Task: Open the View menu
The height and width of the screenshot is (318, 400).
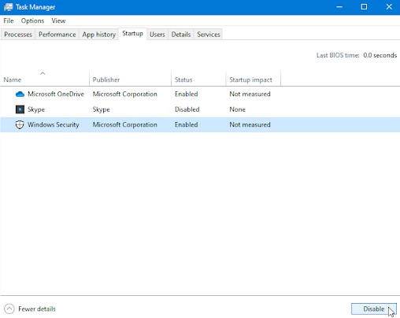Action: tap(58, 20)
